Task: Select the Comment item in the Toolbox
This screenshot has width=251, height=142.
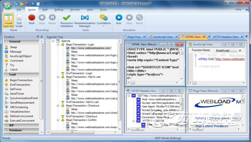Action: (16, 60)
